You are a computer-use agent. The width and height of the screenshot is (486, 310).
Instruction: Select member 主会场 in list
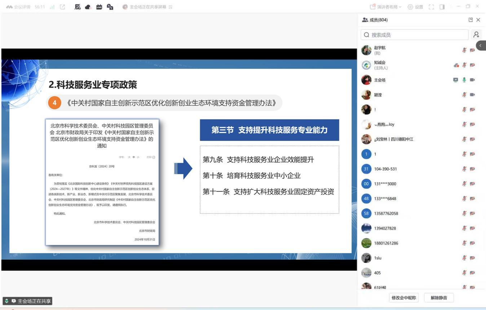(x=421, y=80)
